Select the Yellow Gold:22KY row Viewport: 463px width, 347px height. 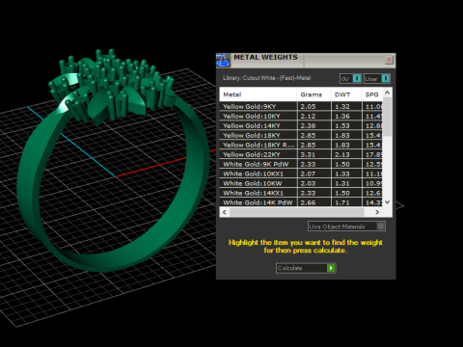pos(301,154)
